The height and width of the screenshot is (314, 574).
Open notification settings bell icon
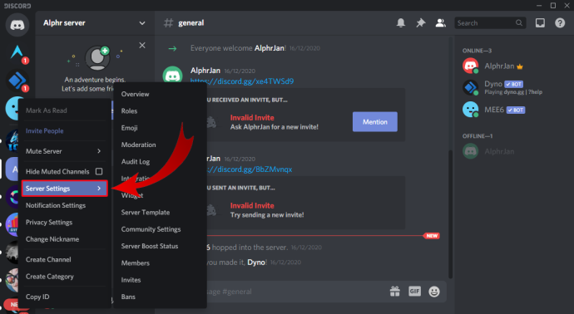pos(401,23)
